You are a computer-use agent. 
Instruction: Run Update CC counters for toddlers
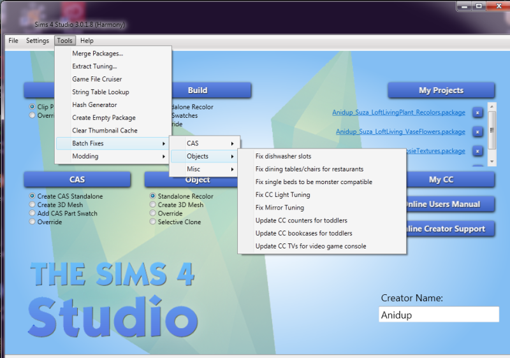(x=322, y=220)
